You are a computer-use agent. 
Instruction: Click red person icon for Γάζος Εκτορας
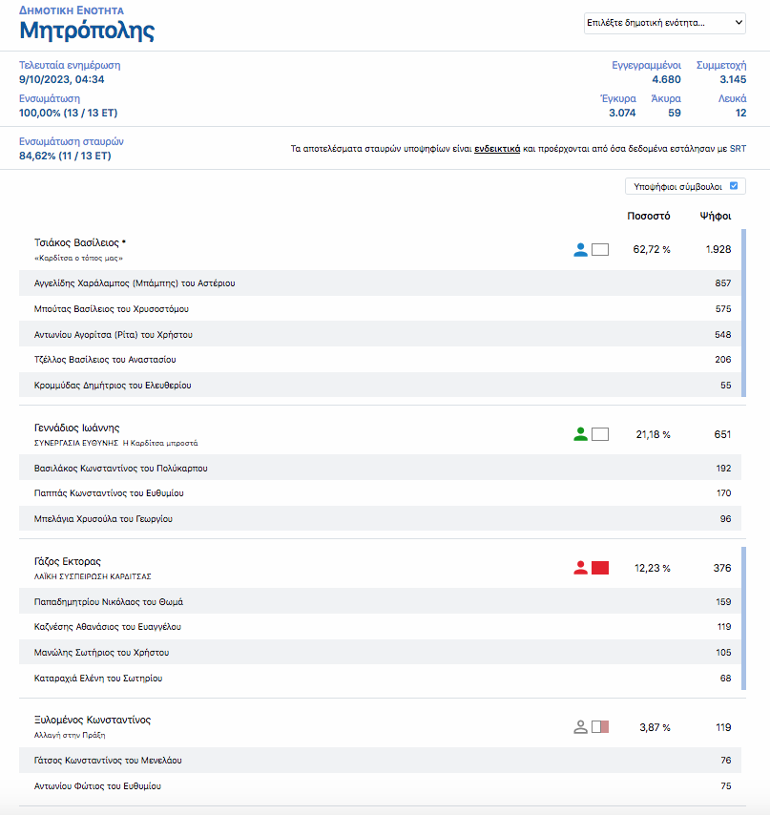point(580,568)
